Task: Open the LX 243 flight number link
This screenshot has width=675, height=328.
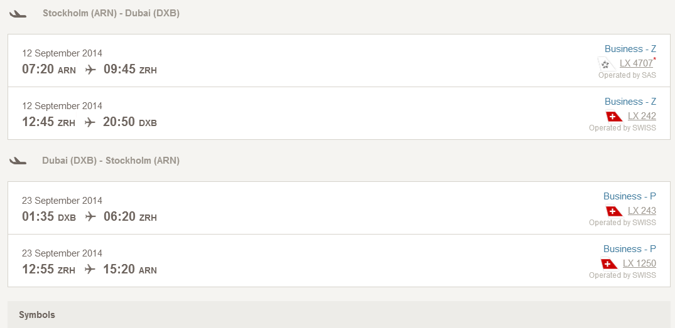Action: pyautogui.click(x=642, y=211)
